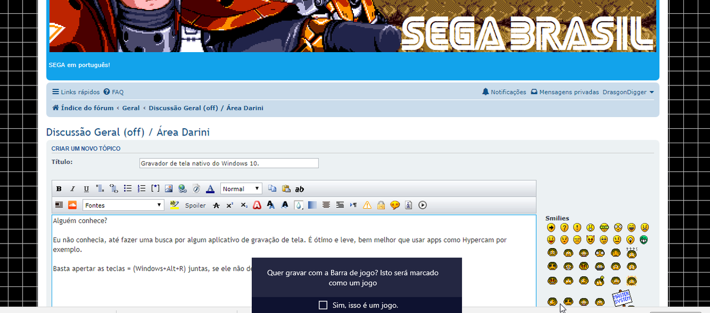Viewport: 710px width, 313px height.
Task: Click the copy text icon
Action: click(272, 189)
